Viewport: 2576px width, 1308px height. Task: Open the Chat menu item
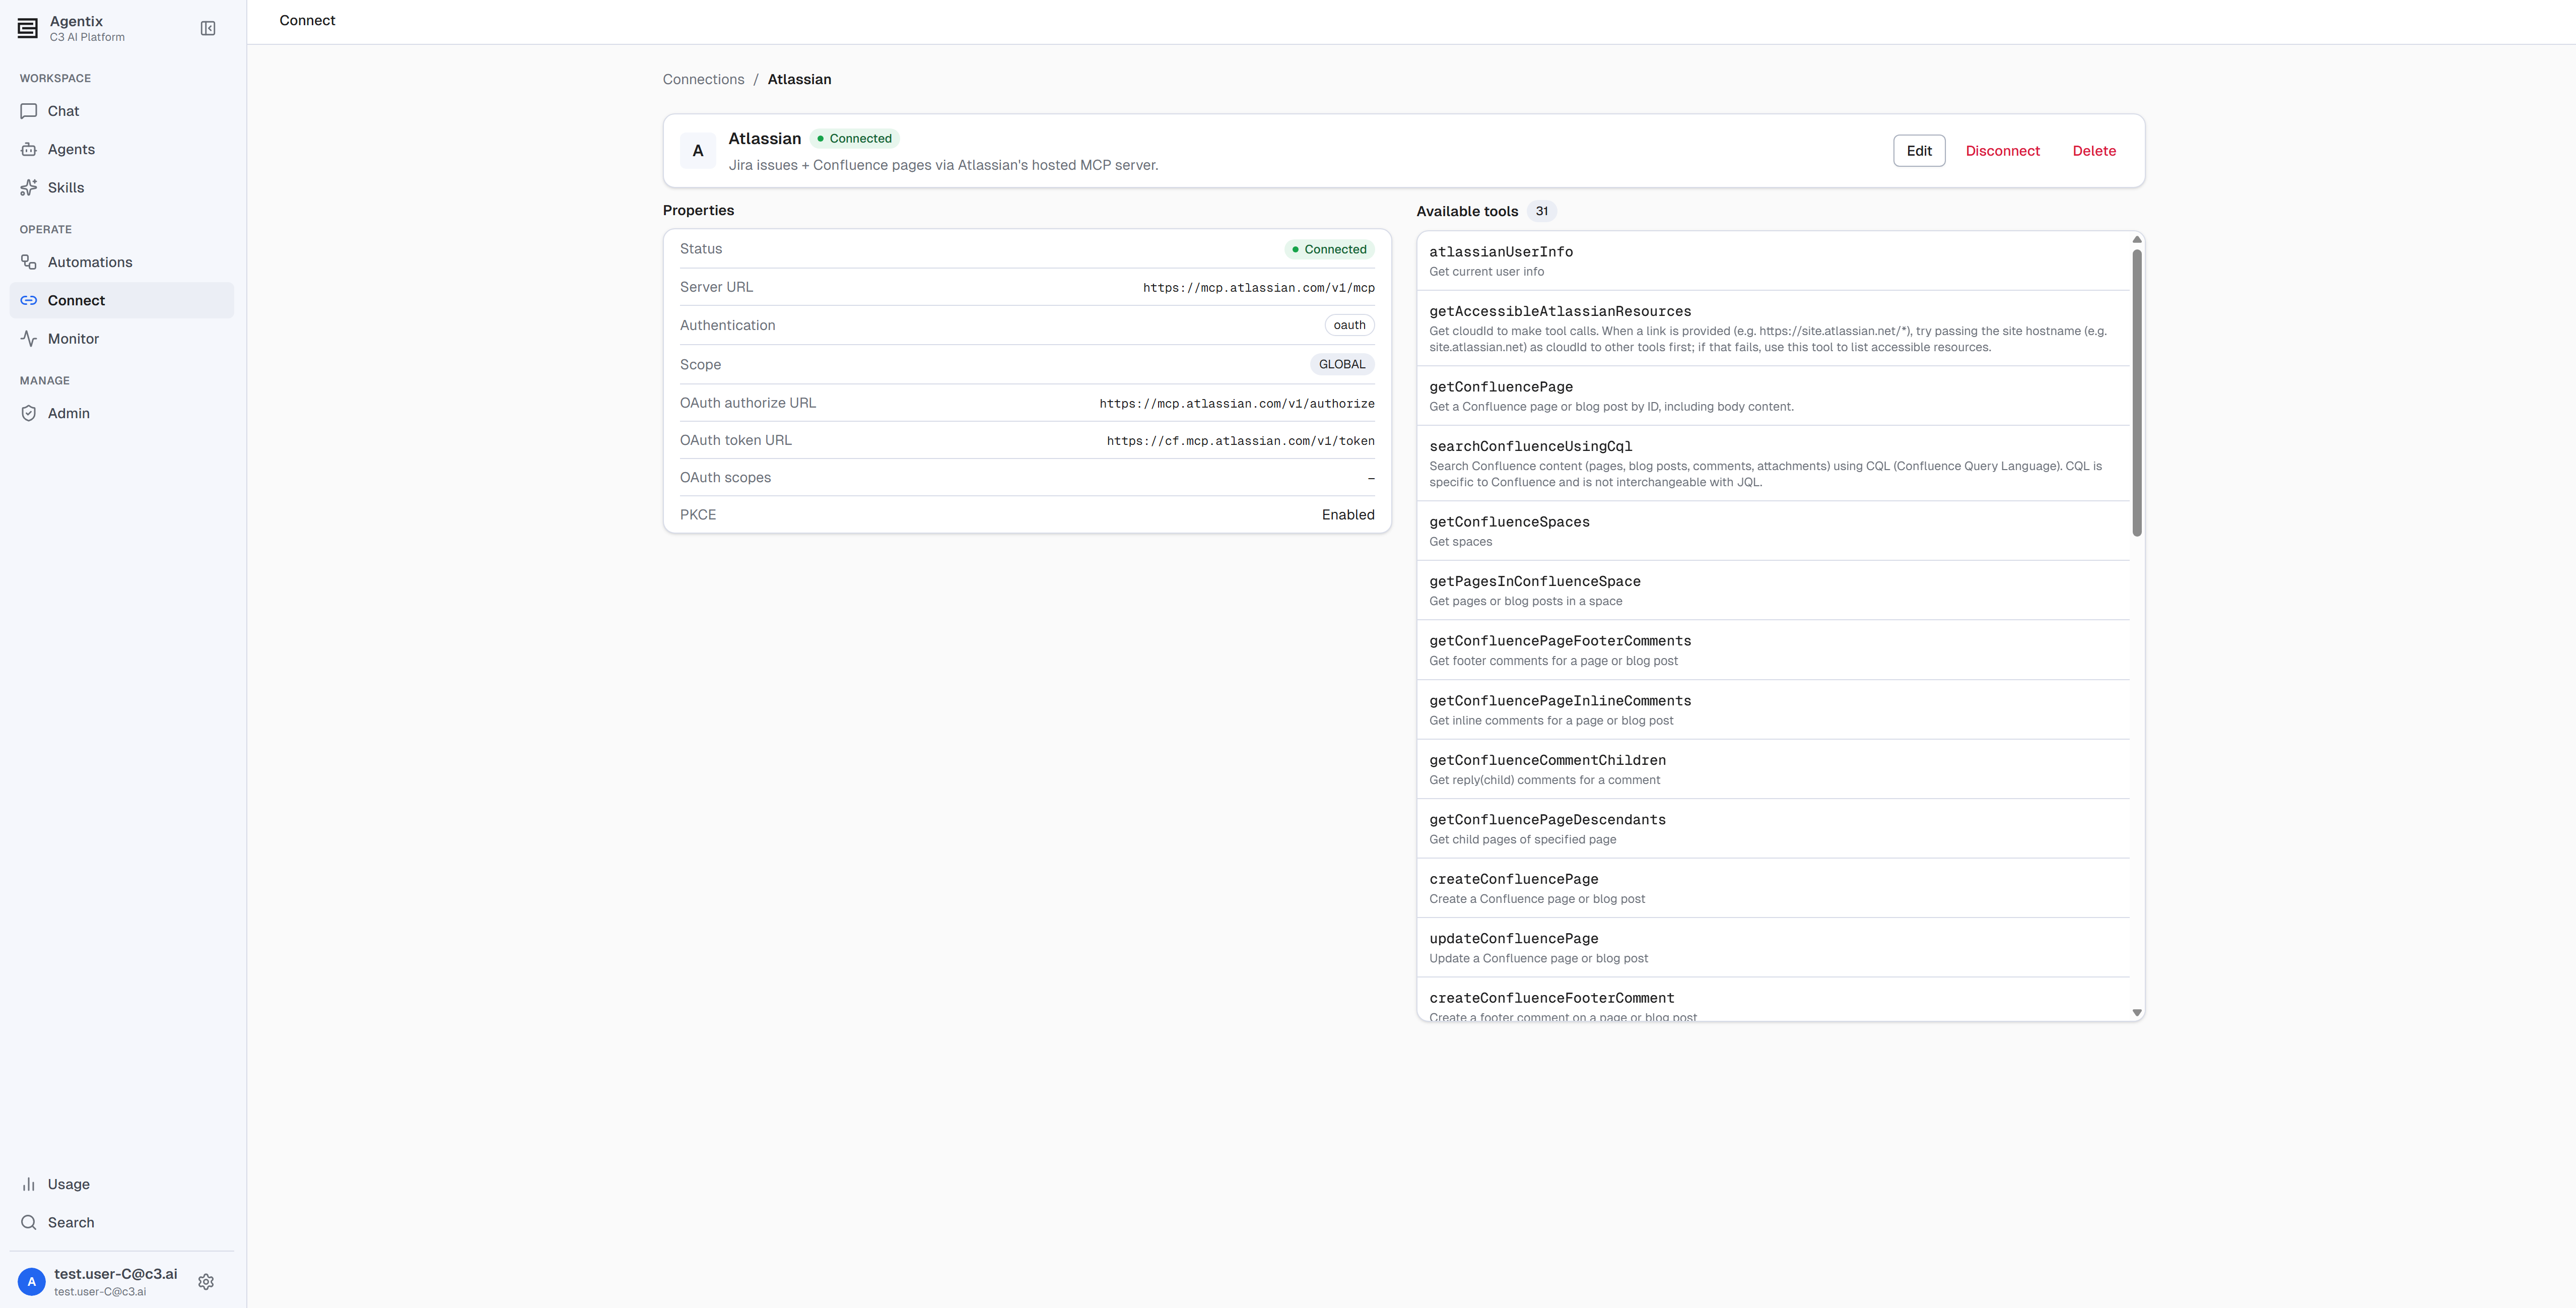click(x=122, y=111)
